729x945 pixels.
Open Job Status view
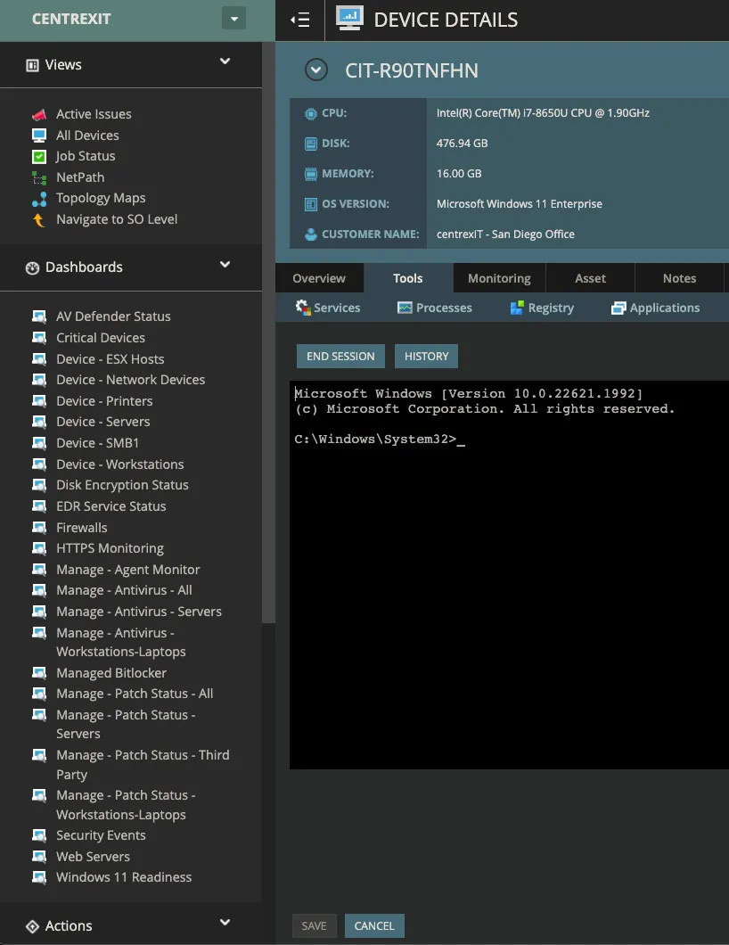click(x=86, y=156)
